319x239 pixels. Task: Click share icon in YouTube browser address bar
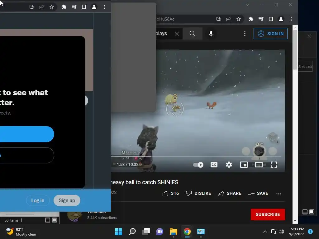point(229,19)
